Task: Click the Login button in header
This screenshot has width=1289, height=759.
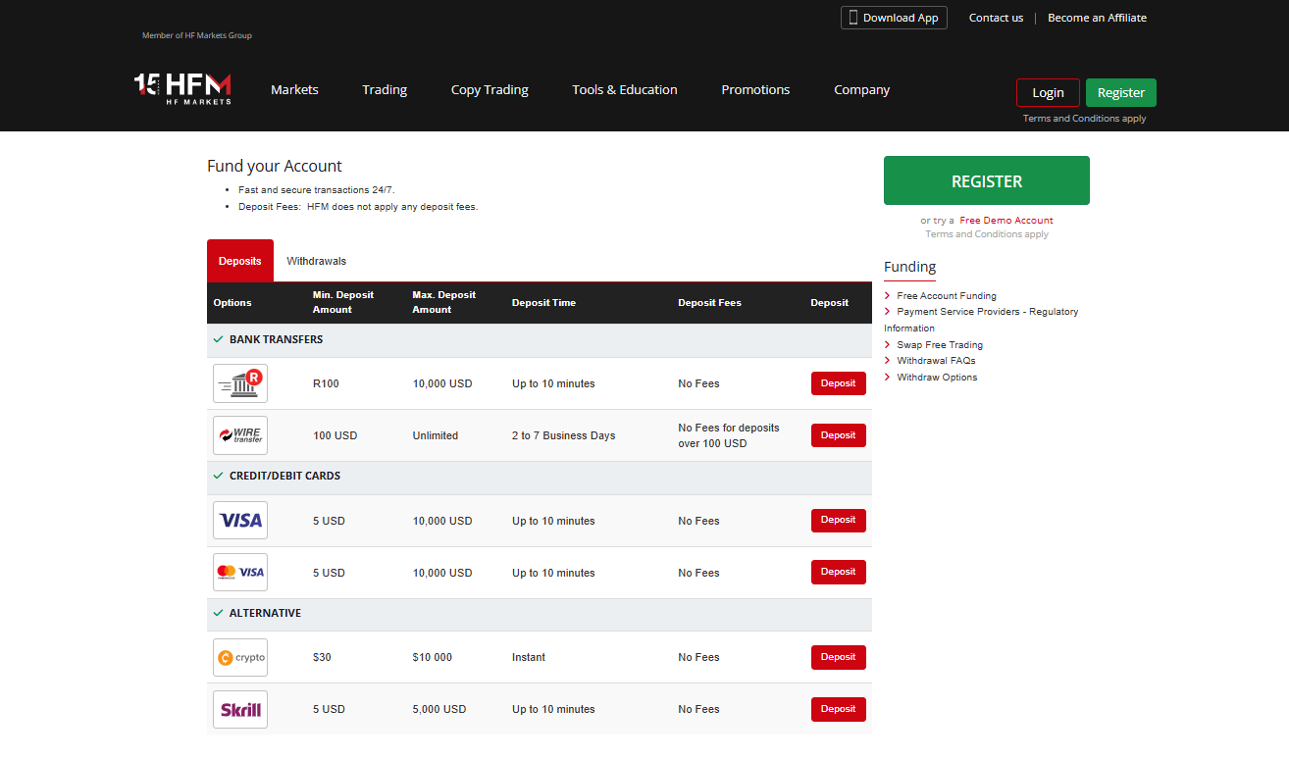Action: 1048,92
